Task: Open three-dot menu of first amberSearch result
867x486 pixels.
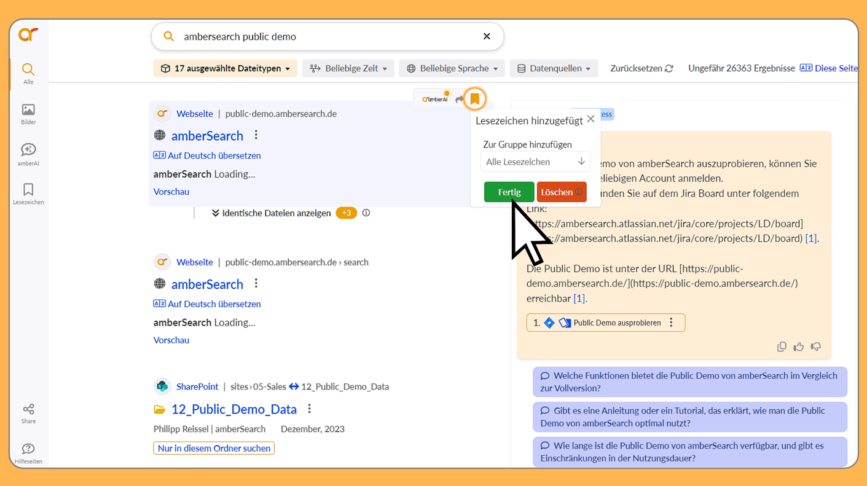Action: click(256, 135)
